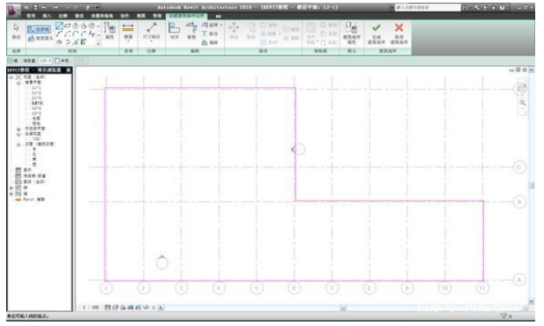Select the Measure tool
Screen dimensions: 544x326
point(129,31)
